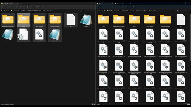191x107 pixels.
Task: Select the blank API file in the right window
Action: coord(181,21)
